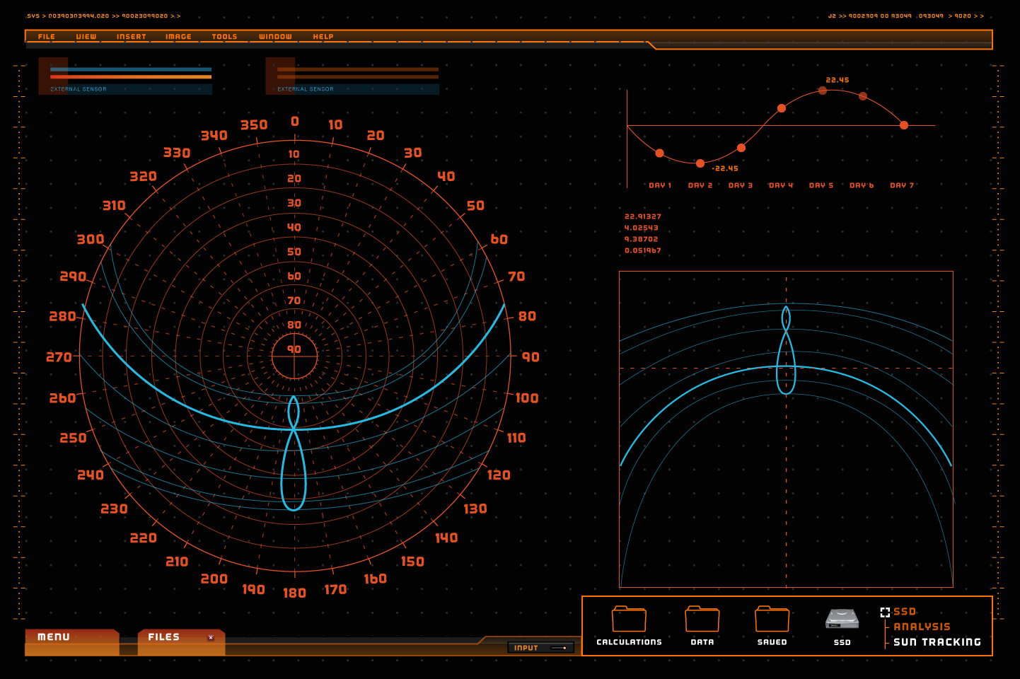Click the bright blue External Sensor bar
Image resolution: width=1020 pixels, height=679 pixels.
(131, 69)
